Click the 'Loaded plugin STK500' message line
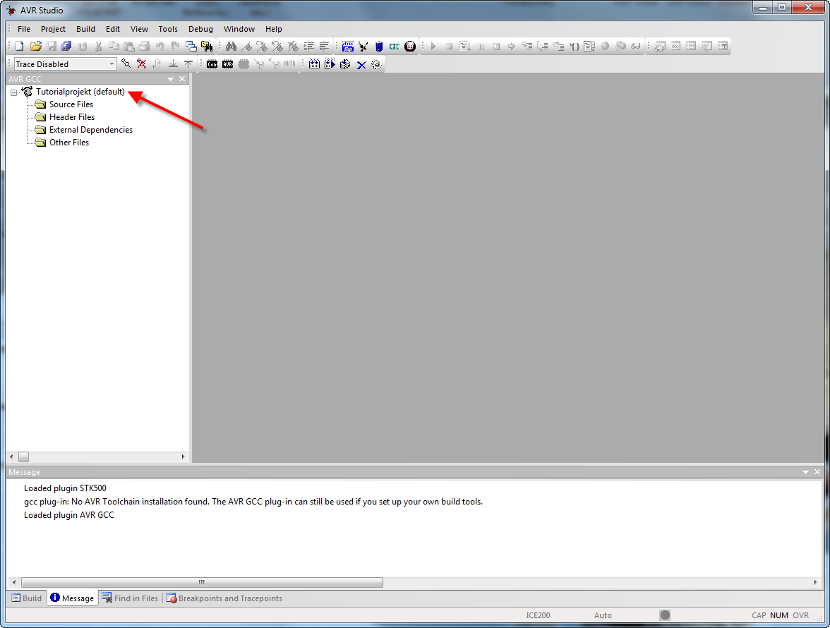The height and width of the screenshot is (628, 830). coord(65,488)
